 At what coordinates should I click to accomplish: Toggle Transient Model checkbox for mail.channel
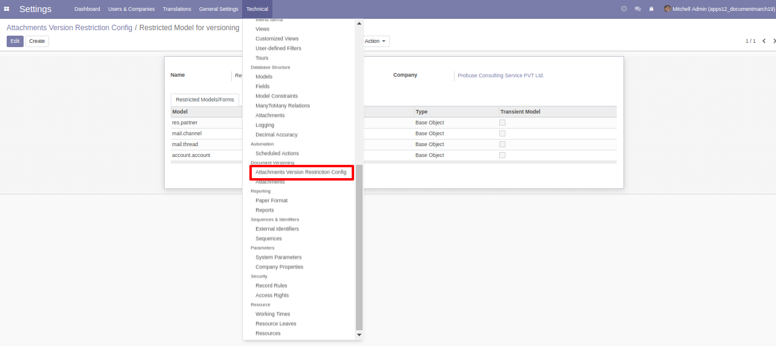502,133
